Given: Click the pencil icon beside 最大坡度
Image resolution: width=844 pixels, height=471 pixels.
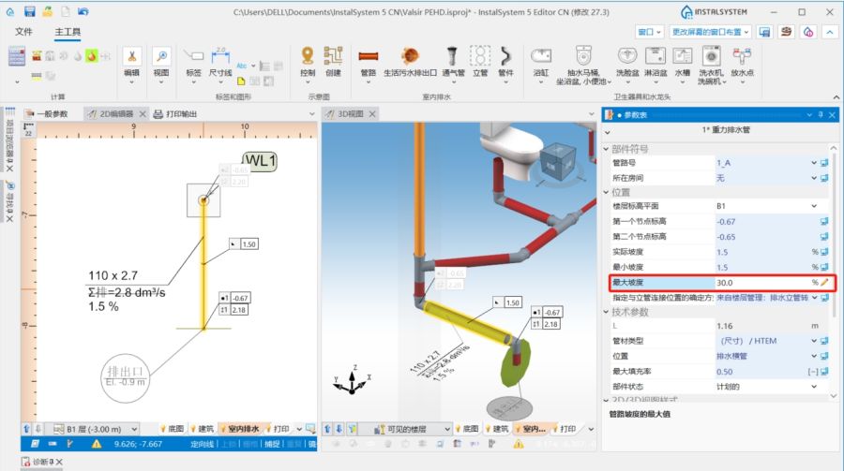Looking at the screenshot, I should pyautogui.click(x=825, y=282).
